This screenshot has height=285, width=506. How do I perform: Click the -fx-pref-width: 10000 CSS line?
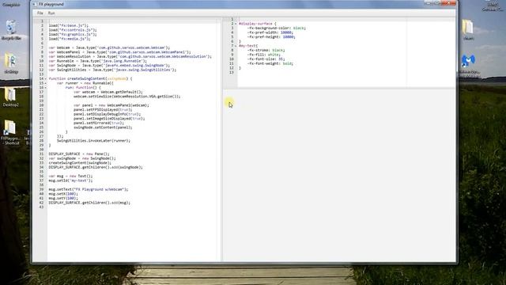(x=270, y=32)
